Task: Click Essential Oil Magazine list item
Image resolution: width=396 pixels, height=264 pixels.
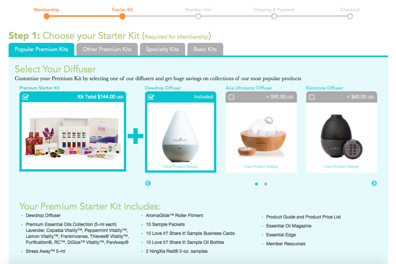Action: pyautogui.click(x=289, y=226)
